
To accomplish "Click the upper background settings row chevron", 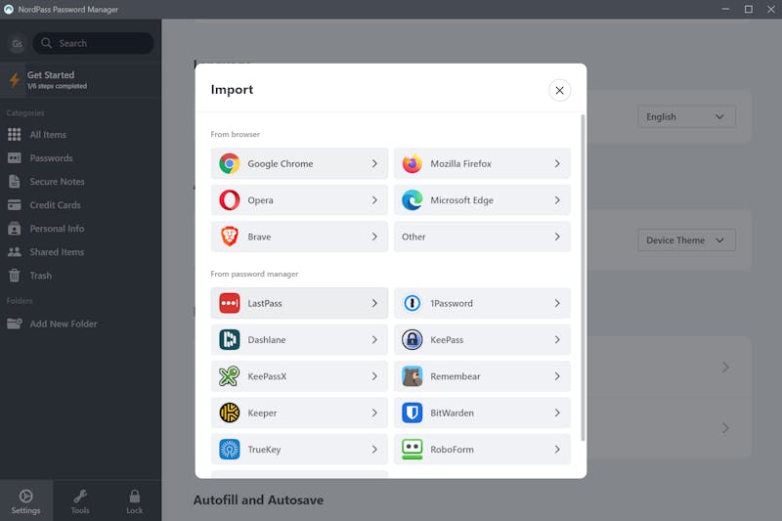I will (725, 368).
